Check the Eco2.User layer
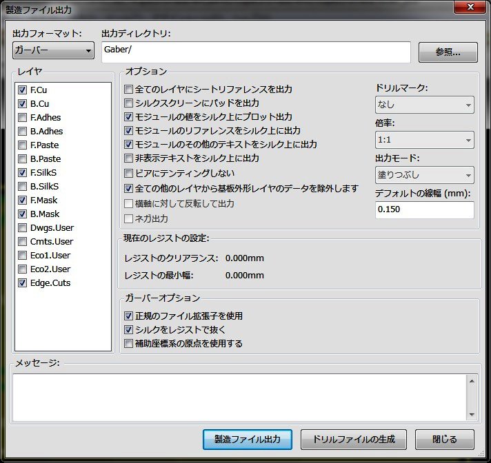The height and width of the screenshot is (463, 491). tap(22, 269)
